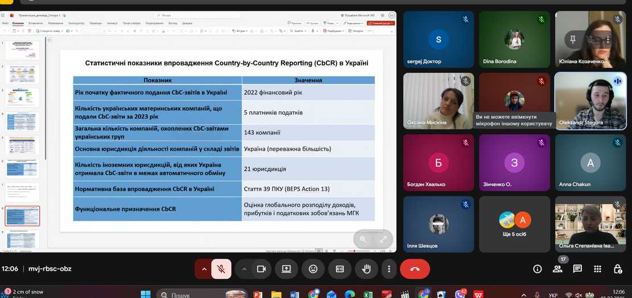
Task: Show the participants list panel
Action: [x=557, y=269]
